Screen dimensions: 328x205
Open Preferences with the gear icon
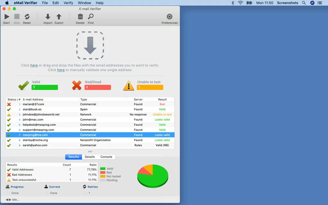click(169, 16)
